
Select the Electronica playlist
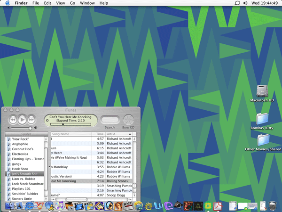pyautogui.click(x=25, y=154)
